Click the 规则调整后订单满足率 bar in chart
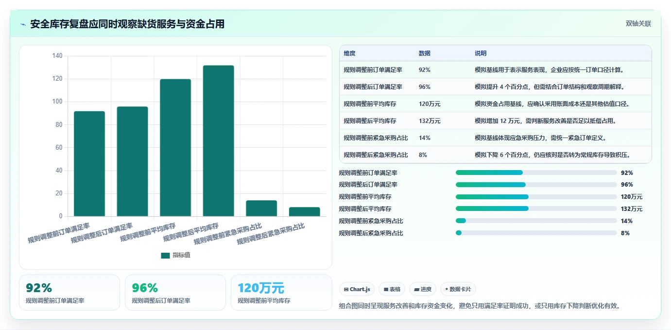The image size is (671, 330). (132, 161)
